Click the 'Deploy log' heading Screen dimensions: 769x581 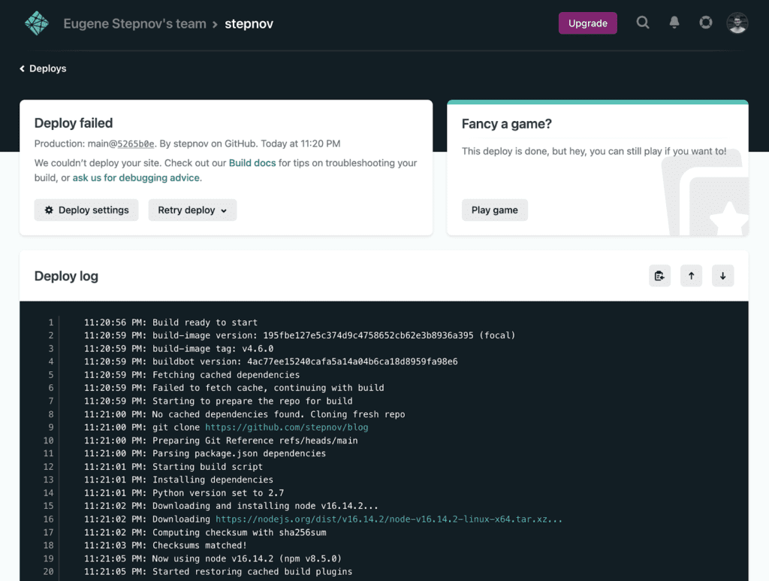coord(66,277)
